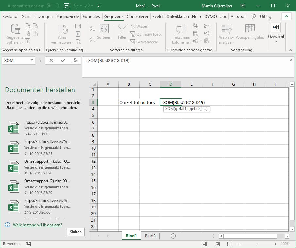
Task: Click the sort A to Z icon
Action: (x=93, y=28)
